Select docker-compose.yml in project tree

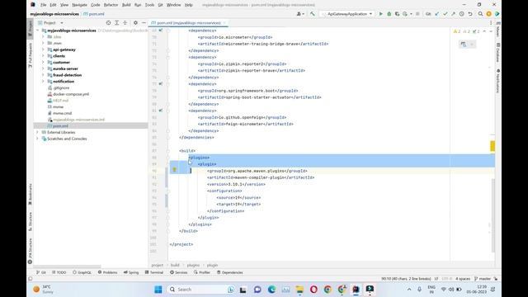71,94
